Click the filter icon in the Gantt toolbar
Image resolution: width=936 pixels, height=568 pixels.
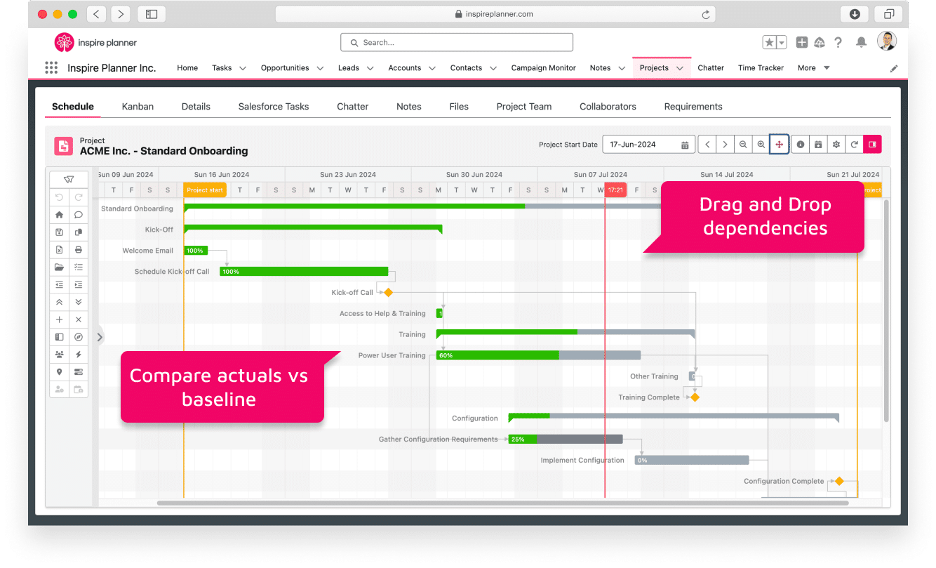(69, 179)
